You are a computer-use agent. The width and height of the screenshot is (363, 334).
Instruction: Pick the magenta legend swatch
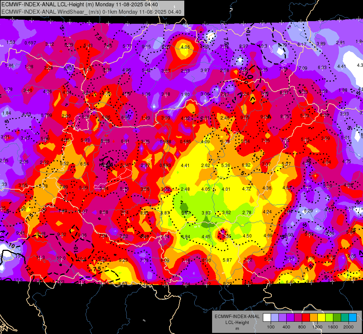pyautogui.click(x=298, y=318)
